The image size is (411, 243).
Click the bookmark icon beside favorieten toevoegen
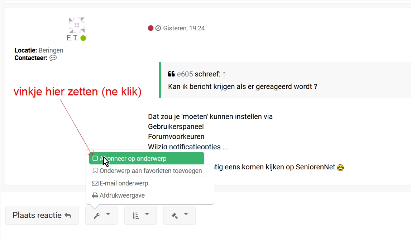pyautogui.click(x=95, y=170)
